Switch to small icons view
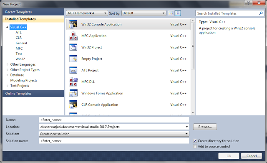This screenshot has height=163, width=267. [x=171, y=13]
